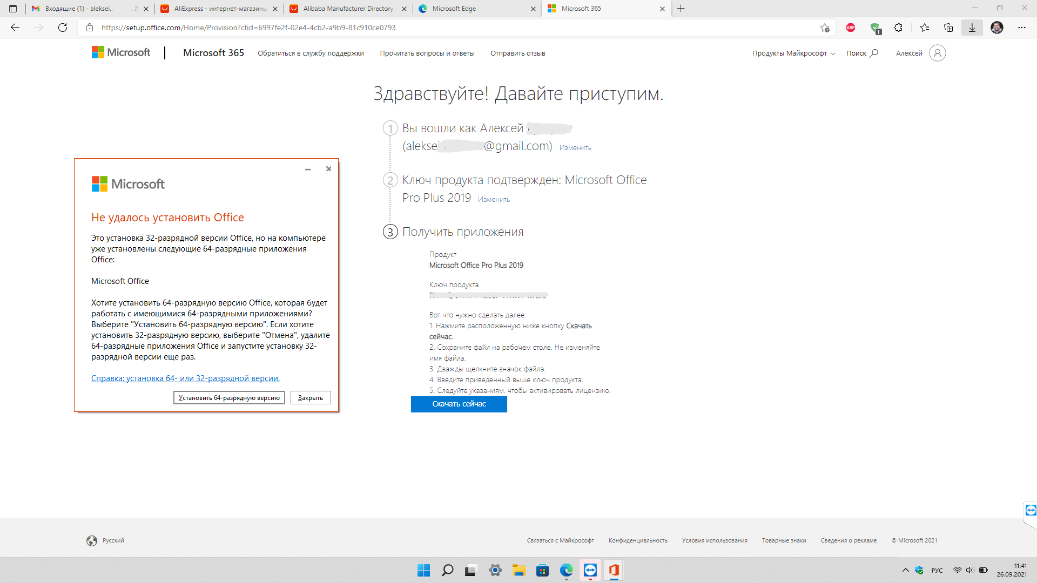Open the TeamViewer taskbar icon
The width and height of the screenshot is (1037, 583).
[x=590, y=570]
